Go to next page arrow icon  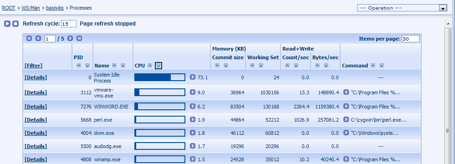pos(70,38)
